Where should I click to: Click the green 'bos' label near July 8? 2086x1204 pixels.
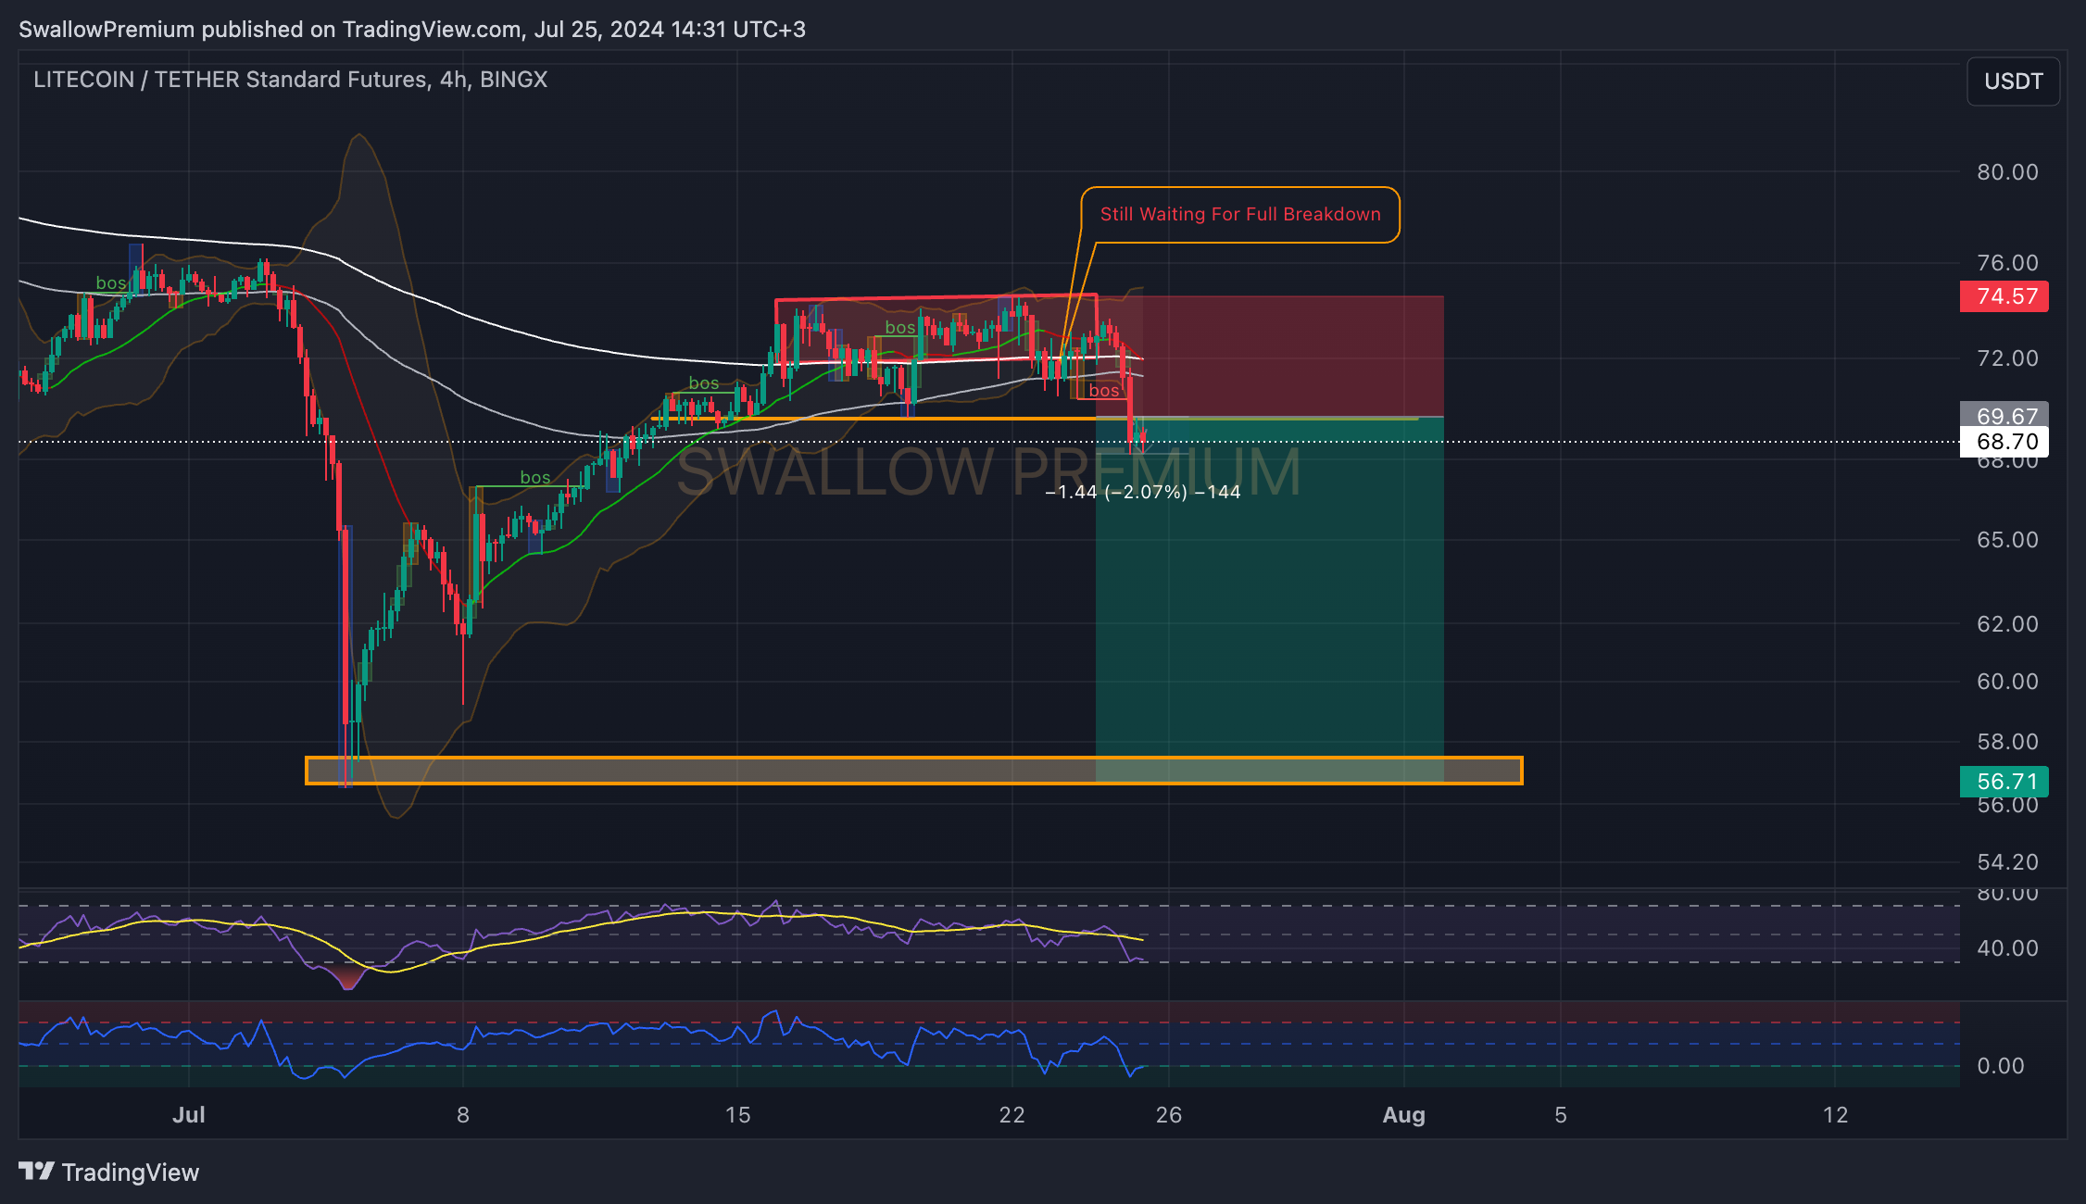tap(535, 478)
